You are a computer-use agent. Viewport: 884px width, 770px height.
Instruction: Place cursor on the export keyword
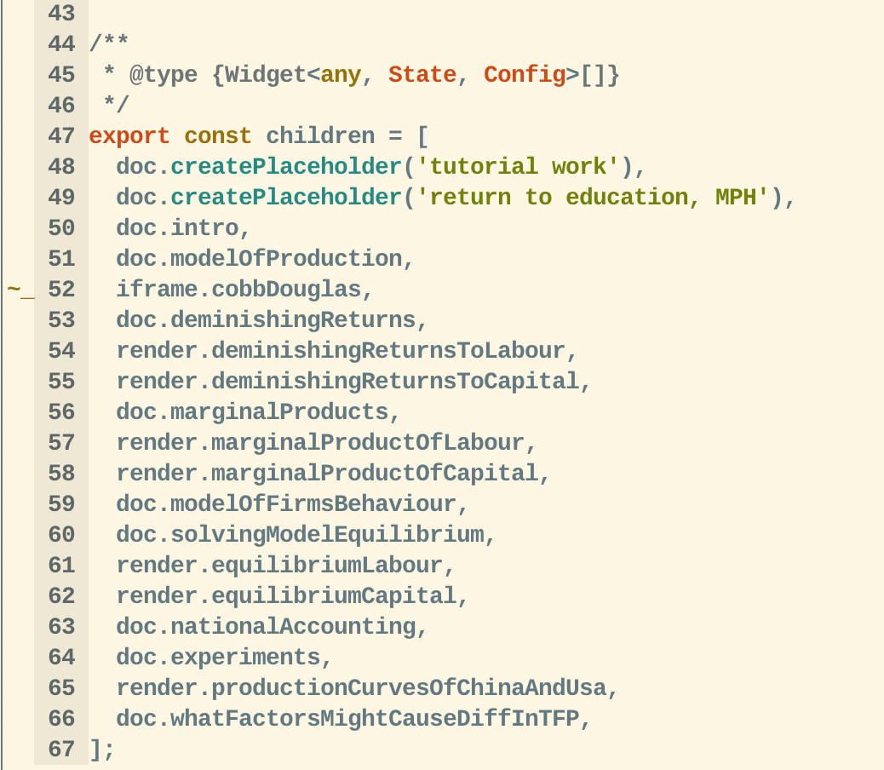129,136
